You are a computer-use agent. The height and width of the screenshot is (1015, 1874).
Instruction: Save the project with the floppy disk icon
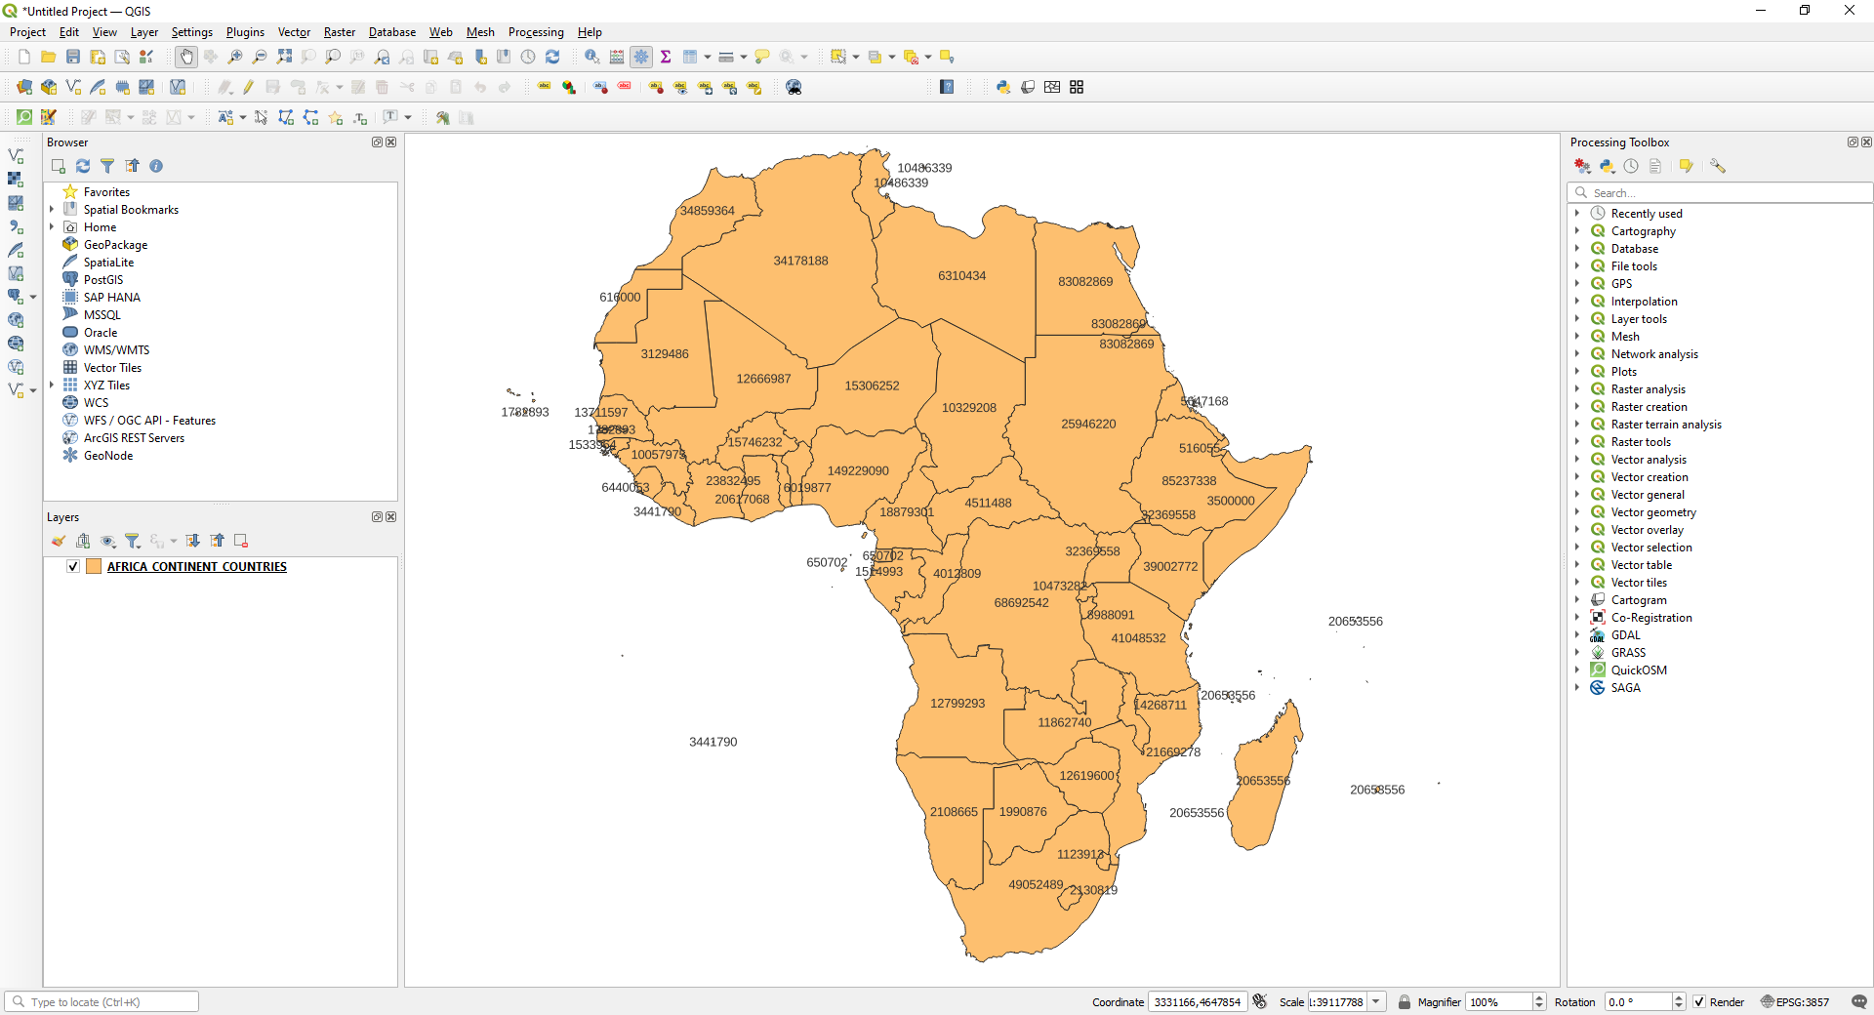[73, 58]
